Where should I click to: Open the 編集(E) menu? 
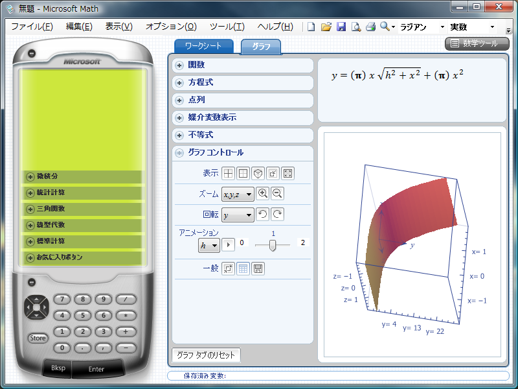[x=79, y=27]
